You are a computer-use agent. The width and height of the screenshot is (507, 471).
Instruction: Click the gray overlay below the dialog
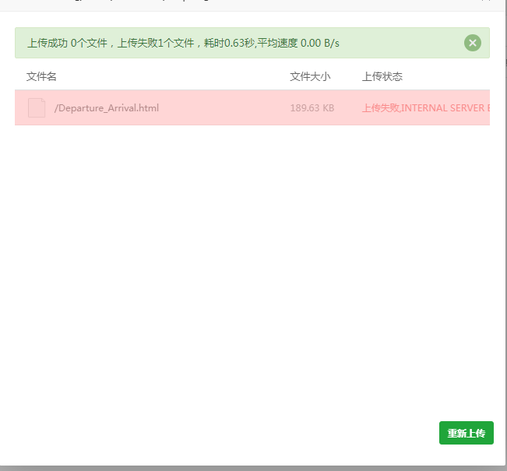(249, 468)
